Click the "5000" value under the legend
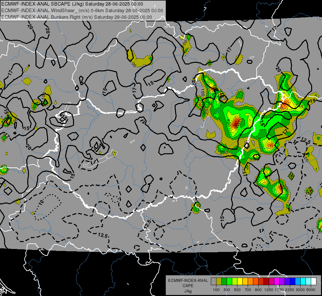 (x=311, y=290)
